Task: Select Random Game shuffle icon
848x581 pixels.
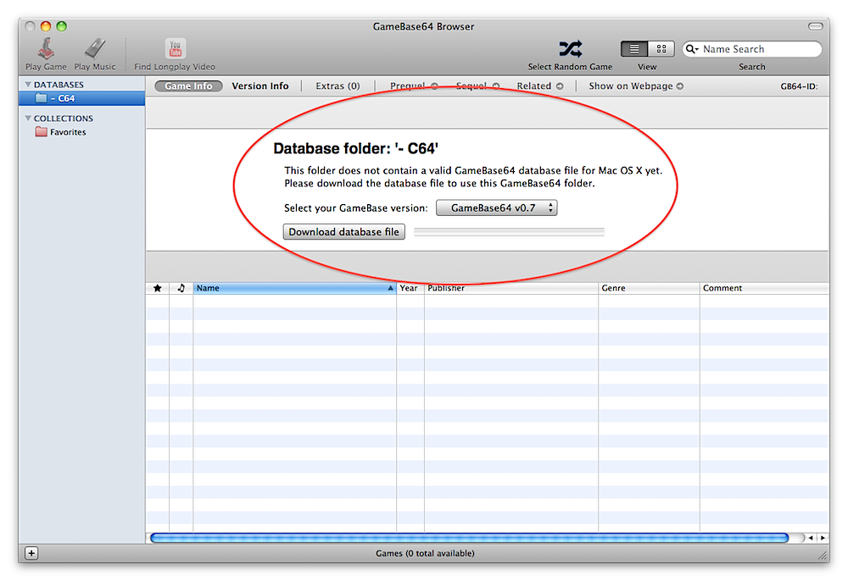Action: pos(571,49)
